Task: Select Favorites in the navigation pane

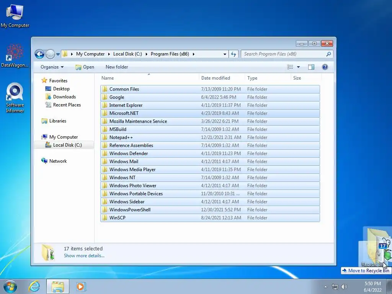Action: coord(58,80)
